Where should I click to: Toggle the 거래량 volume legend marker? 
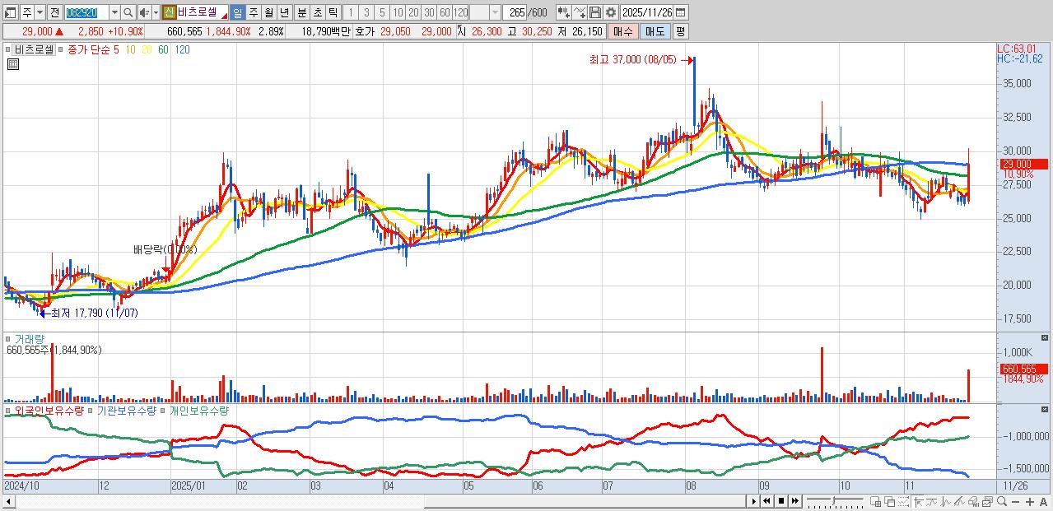(7, 339)
